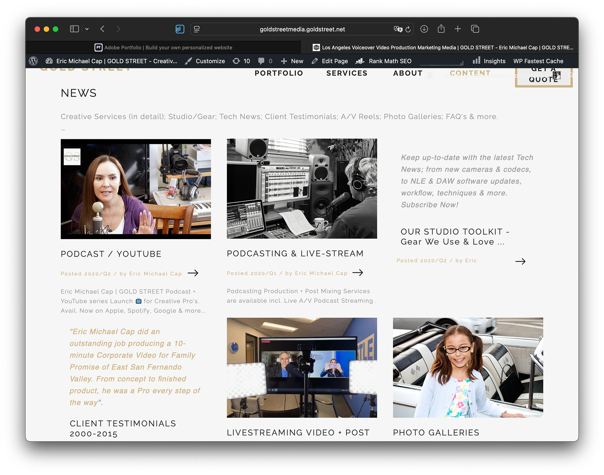Viewport: 604px width, 475px height.
Task: Open the WordPress logo admin menu
Action: (33, 61)
